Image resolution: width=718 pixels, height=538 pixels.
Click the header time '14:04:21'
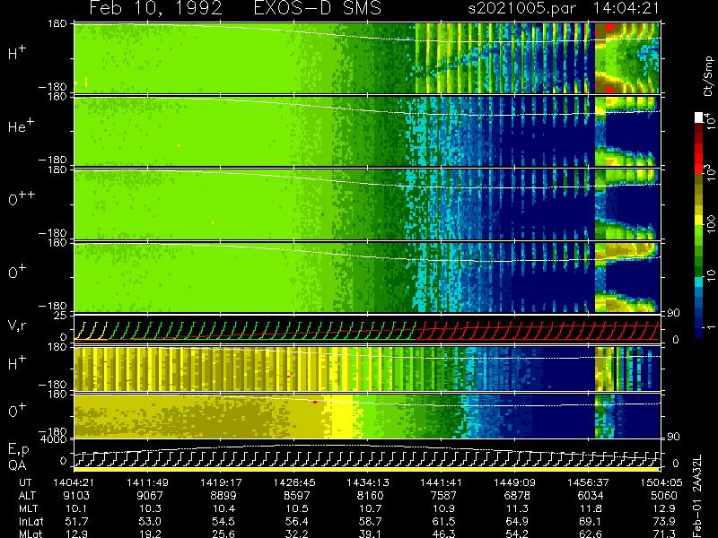click(x=626, y=8)
